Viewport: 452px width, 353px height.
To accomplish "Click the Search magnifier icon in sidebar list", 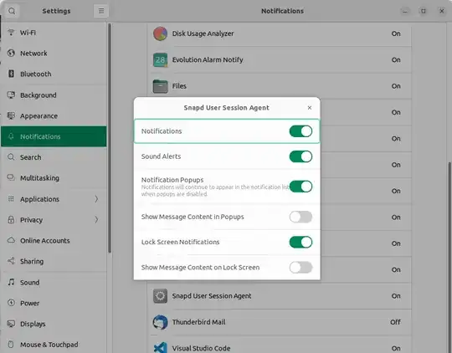I will (x=11, y=157).
